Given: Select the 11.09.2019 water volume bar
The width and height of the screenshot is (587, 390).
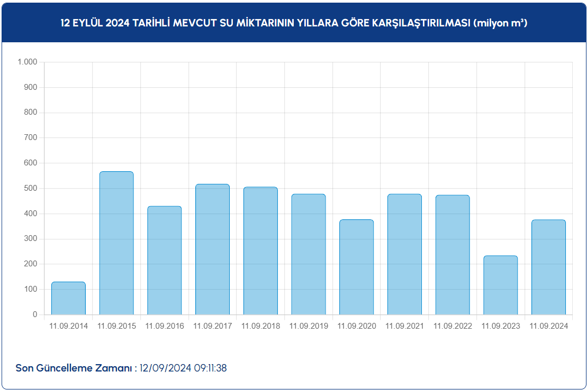Looking at the screenshot, I should tap(308, 254).
